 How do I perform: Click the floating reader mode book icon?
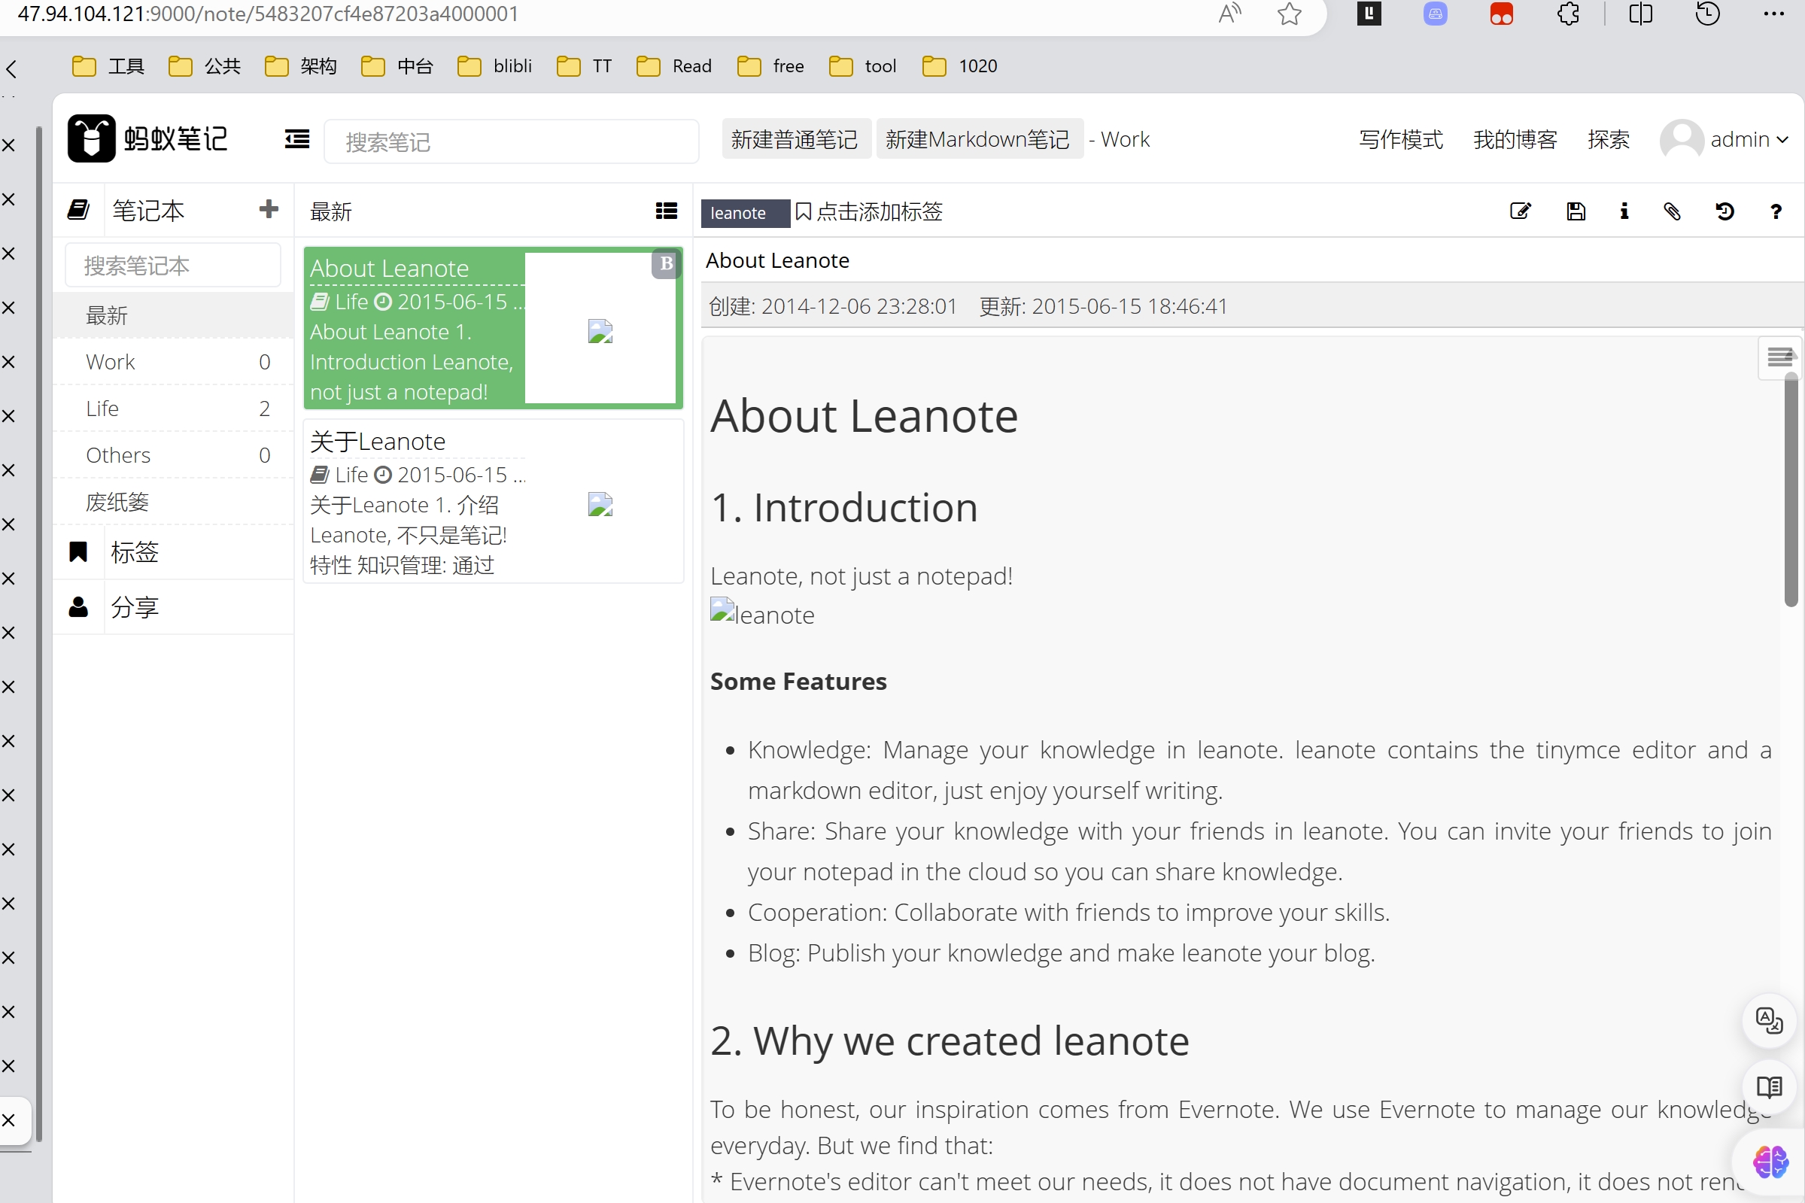[x=1769, y=1087]
